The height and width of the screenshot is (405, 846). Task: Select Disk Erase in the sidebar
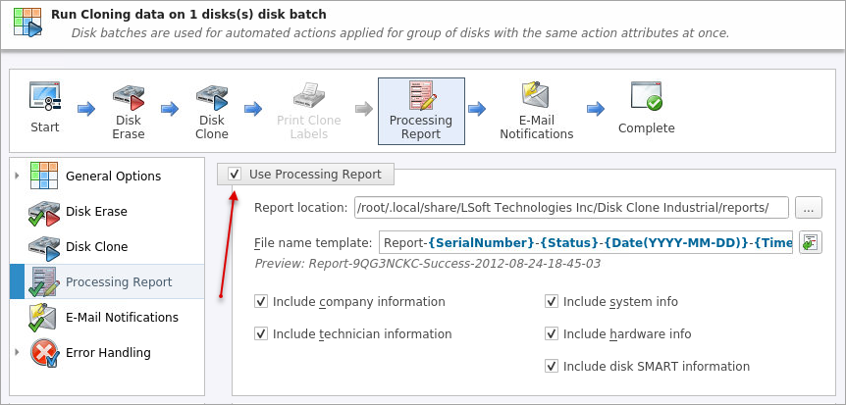pos(96,212)
